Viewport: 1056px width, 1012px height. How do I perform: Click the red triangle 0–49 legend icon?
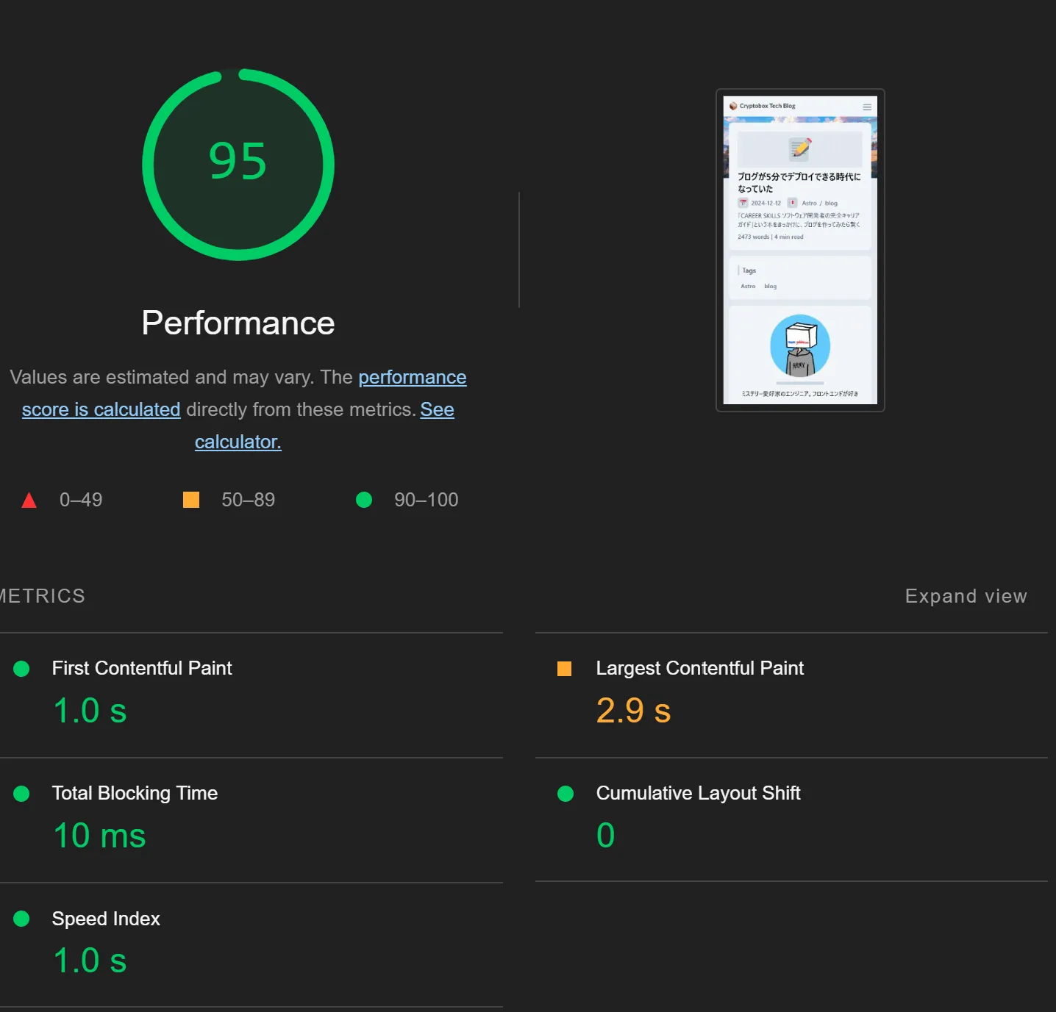(29, 500)
